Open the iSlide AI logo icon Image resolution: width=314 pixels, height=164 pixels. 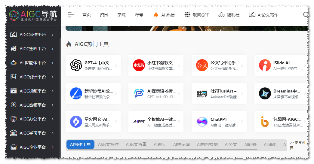265,65
